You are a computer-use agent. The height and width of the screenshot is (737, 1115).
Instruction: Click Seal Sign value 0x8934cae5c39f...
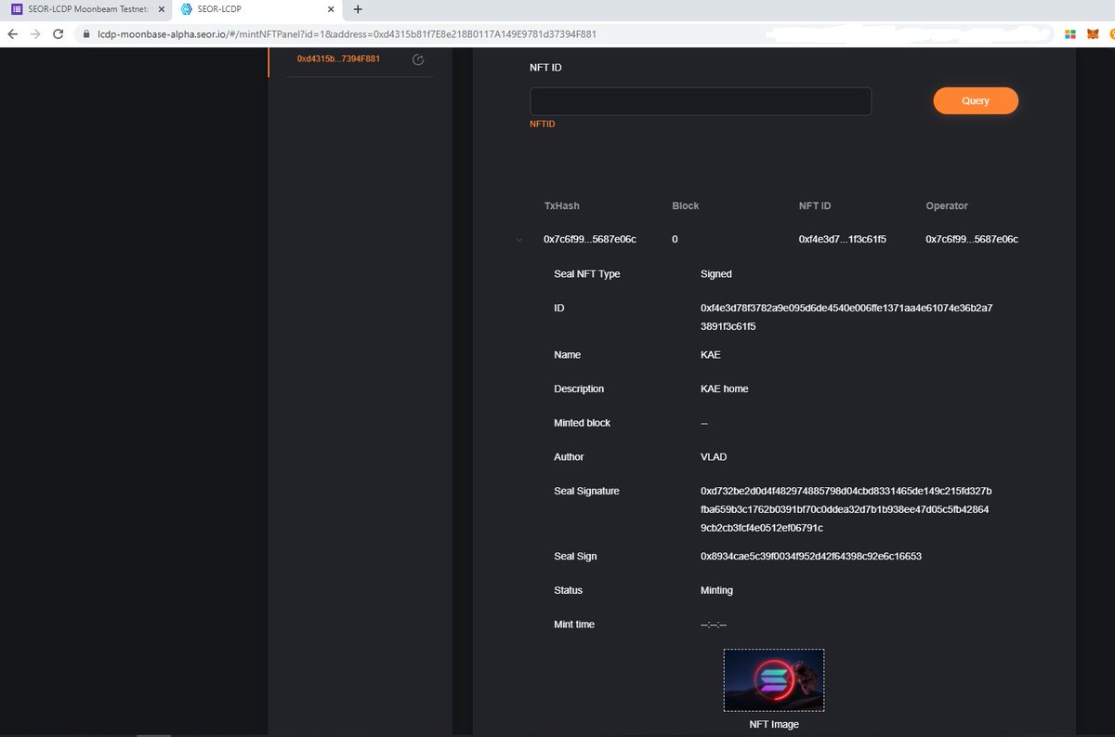(811, 556)
